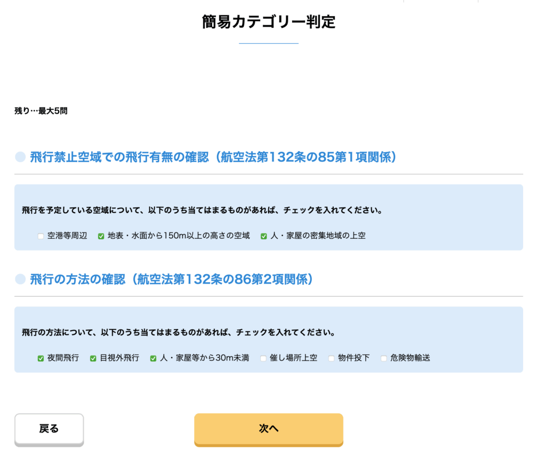Click the 戻る button to go back
Image resolution: width=546 pixels, height=466 pixels.
click(x=49, y=429)
